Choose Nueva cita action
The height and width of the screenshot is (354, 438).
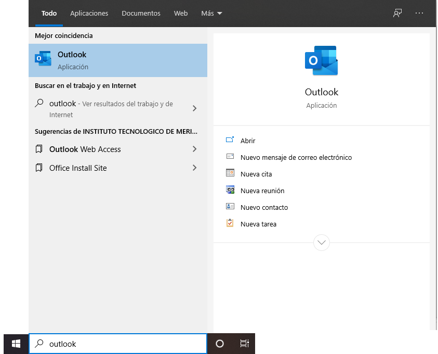256,174
